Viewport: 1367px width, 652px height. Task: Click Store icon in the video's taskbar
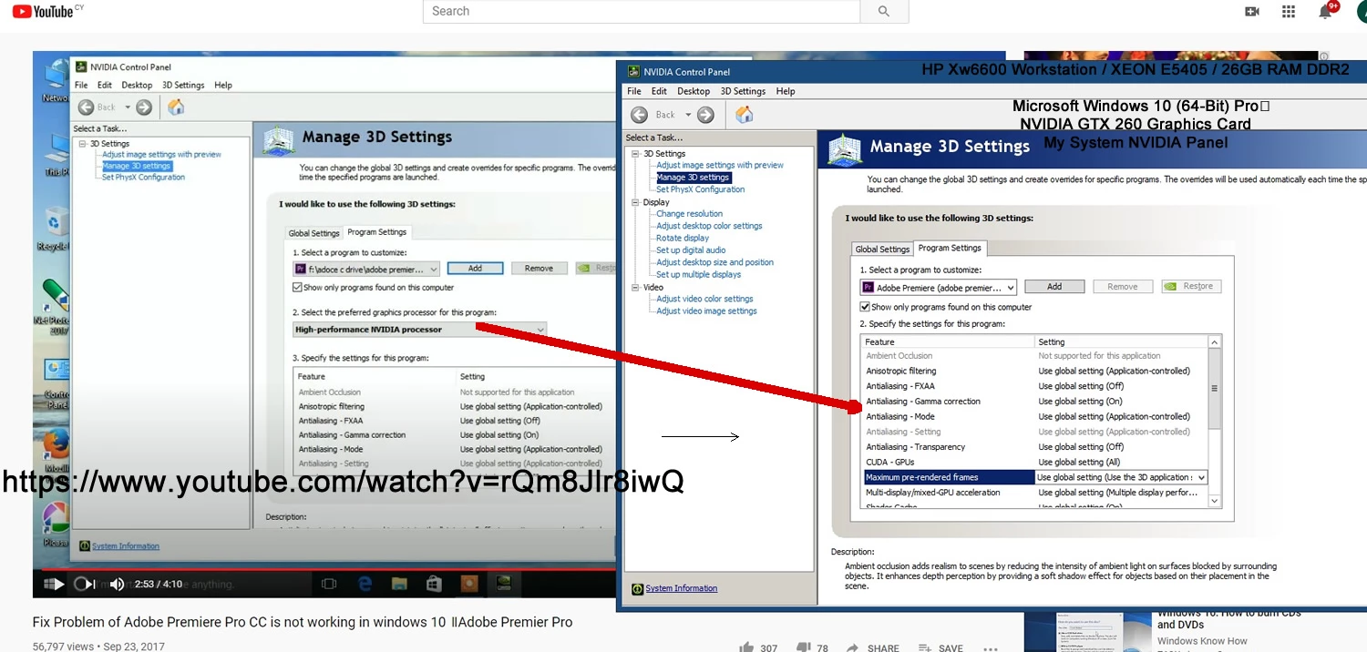pyautogui.click(x=434, y=584)
